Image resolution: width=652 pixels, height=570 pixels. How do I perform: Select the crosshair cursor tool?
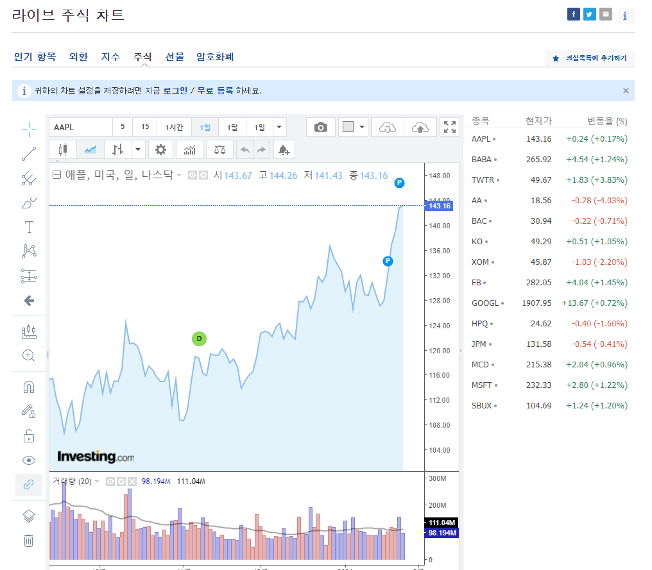[29, 130]
